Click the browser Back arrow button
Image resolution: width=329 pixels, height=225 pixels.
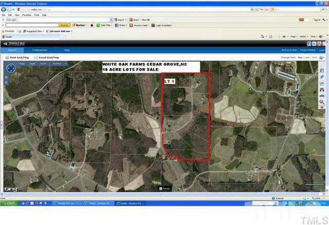[4, 9]
